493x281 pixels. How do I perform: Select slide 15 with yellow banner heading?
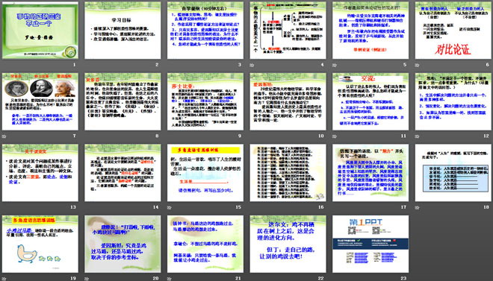coord(205,173)
